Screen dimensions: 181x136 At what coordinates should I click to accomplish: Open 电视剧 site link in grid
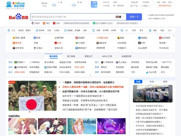point(143,38)
